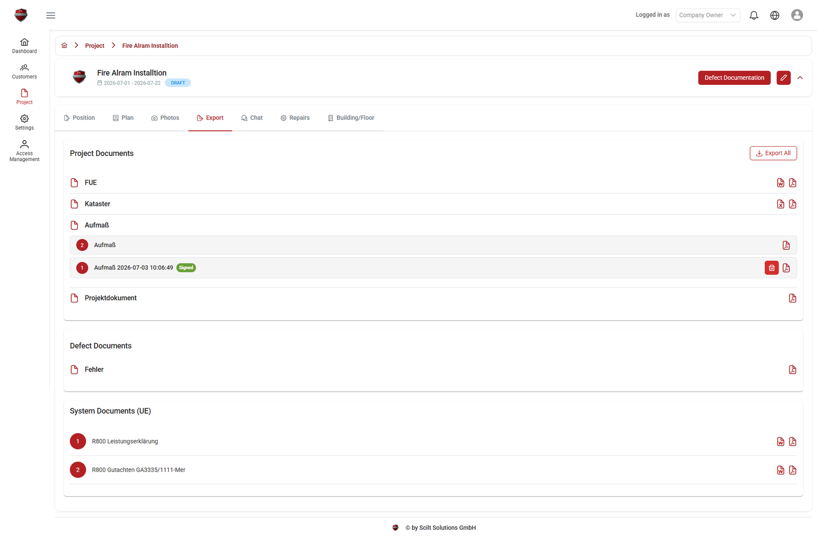The image size is (818, 538).
Task: Open Access Management from sidebar
Action: (24, 151)
